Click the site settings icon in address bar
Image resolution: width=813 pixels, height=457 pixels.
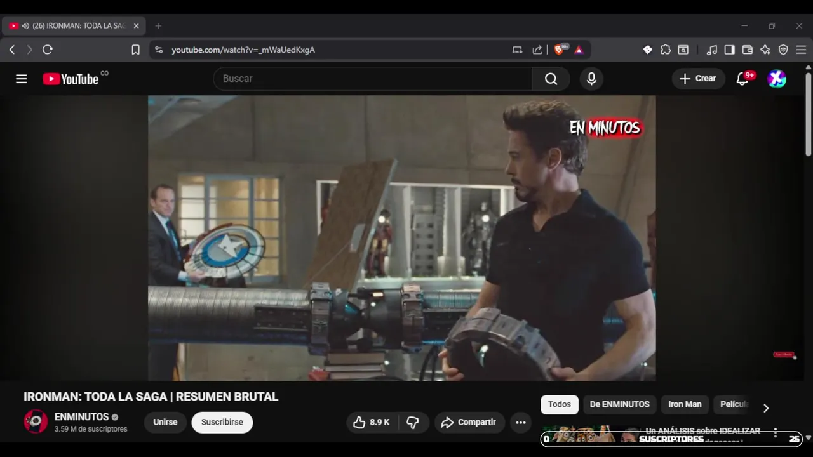159,50
